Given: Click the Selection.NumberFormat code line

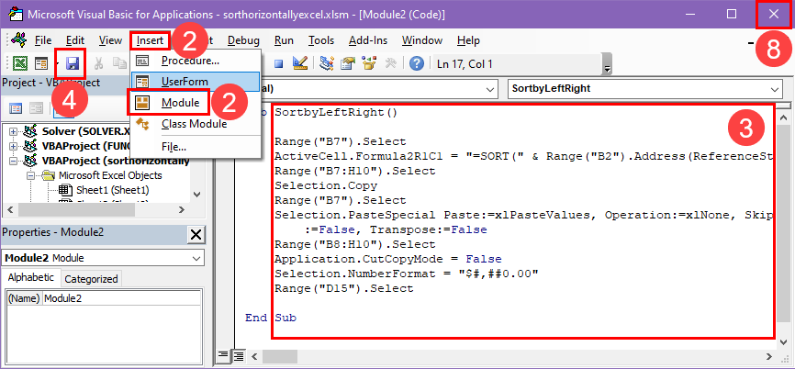Looking at the screenshot, I should 406,274.
